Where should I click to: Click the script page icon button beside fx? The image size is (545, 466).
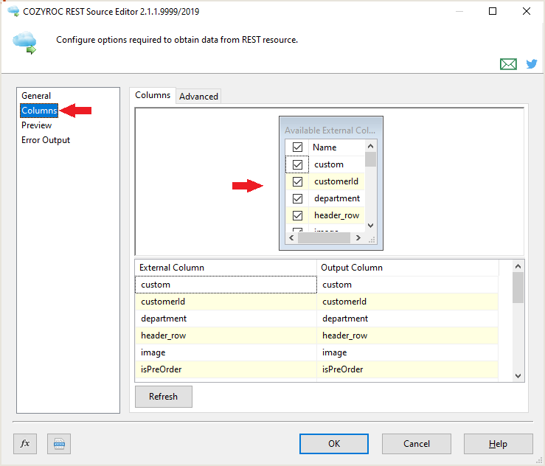59,444
